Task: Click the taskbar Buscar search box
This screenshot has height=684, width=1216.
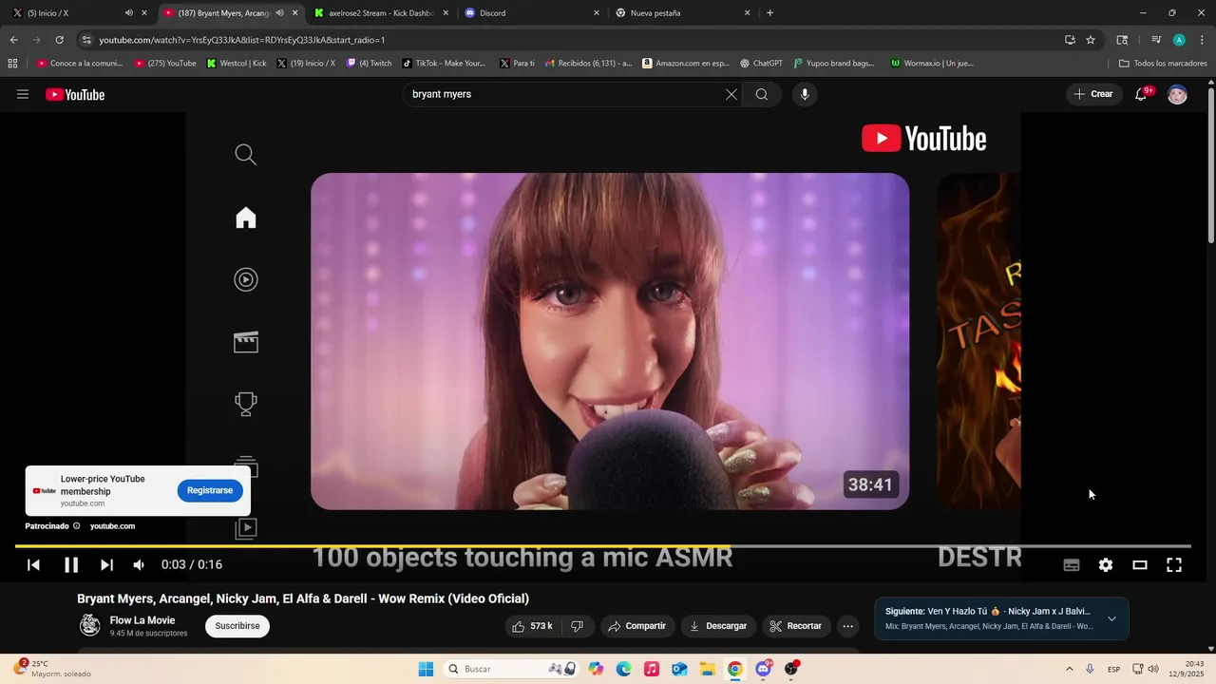Action: pyautogui.click(x=511, y=669)
